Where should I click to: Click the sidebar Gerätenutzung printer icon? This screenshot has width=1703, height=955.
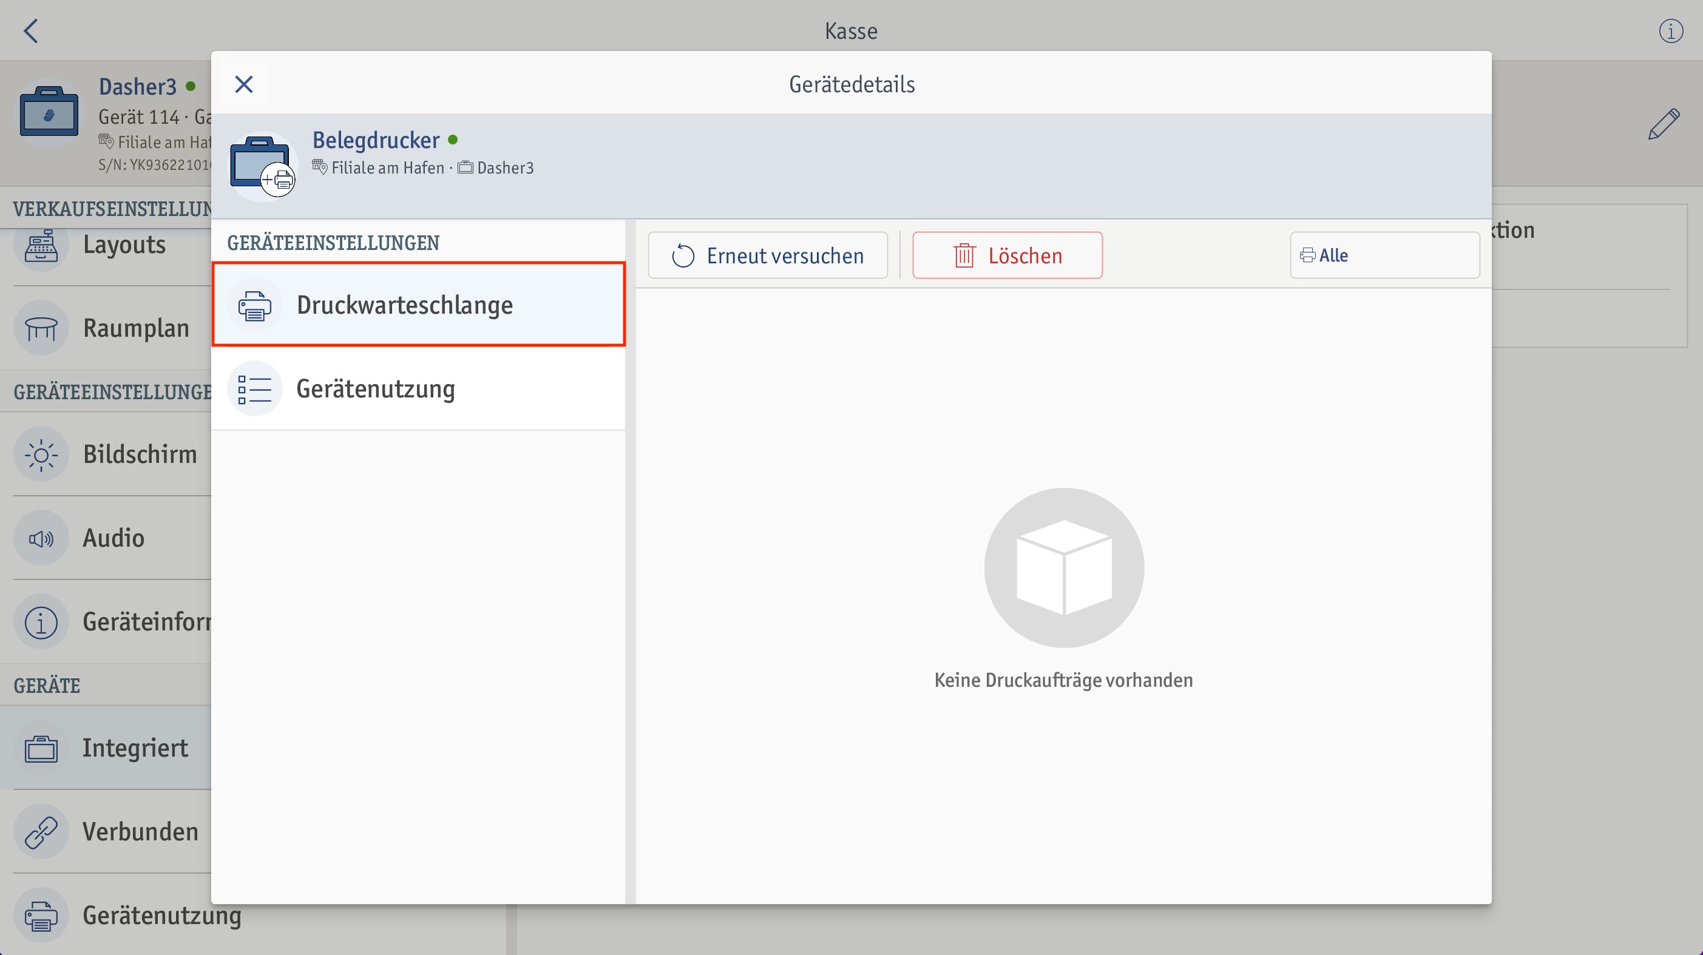pos(41,916)
